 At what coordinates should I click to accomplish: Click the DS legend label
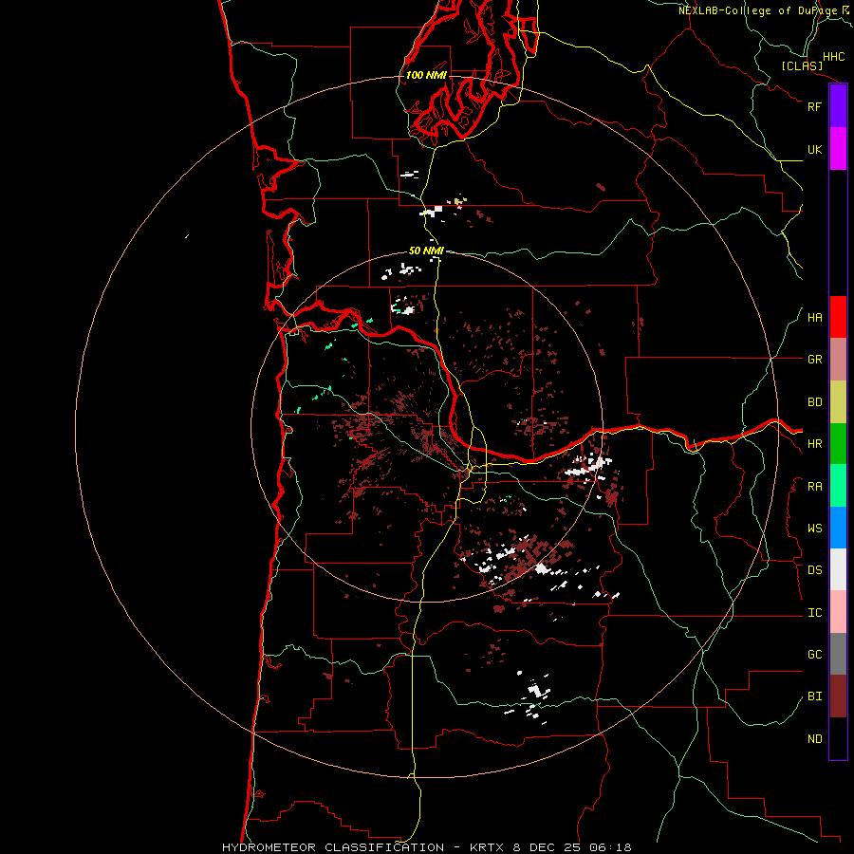[x=814, y=570]
